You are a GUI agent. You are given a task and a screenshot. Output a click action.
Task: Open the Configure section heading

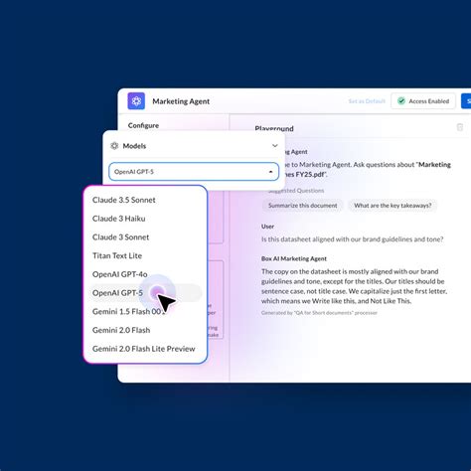(143, 125)
